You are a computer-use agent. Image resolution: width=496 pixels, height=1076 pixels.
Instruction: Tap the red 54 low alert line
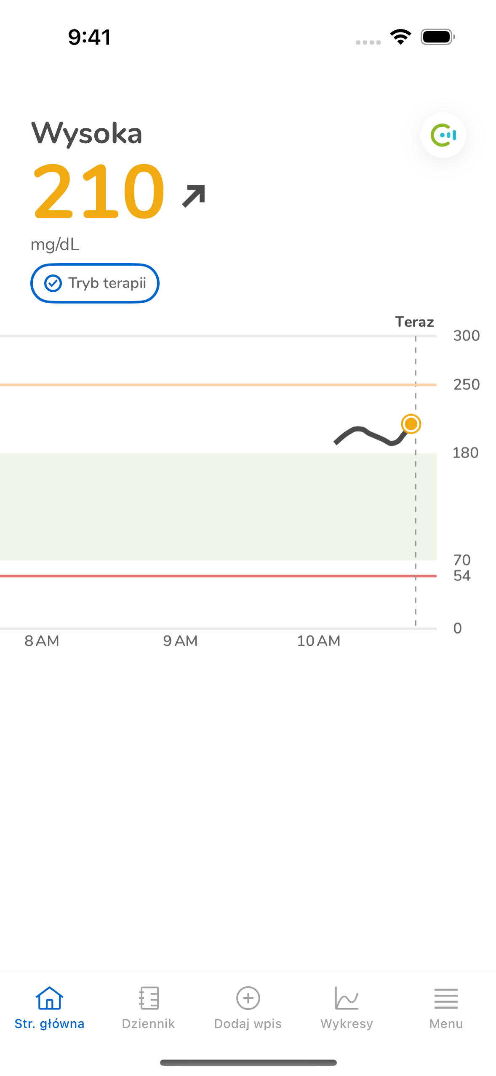(218, 576)
